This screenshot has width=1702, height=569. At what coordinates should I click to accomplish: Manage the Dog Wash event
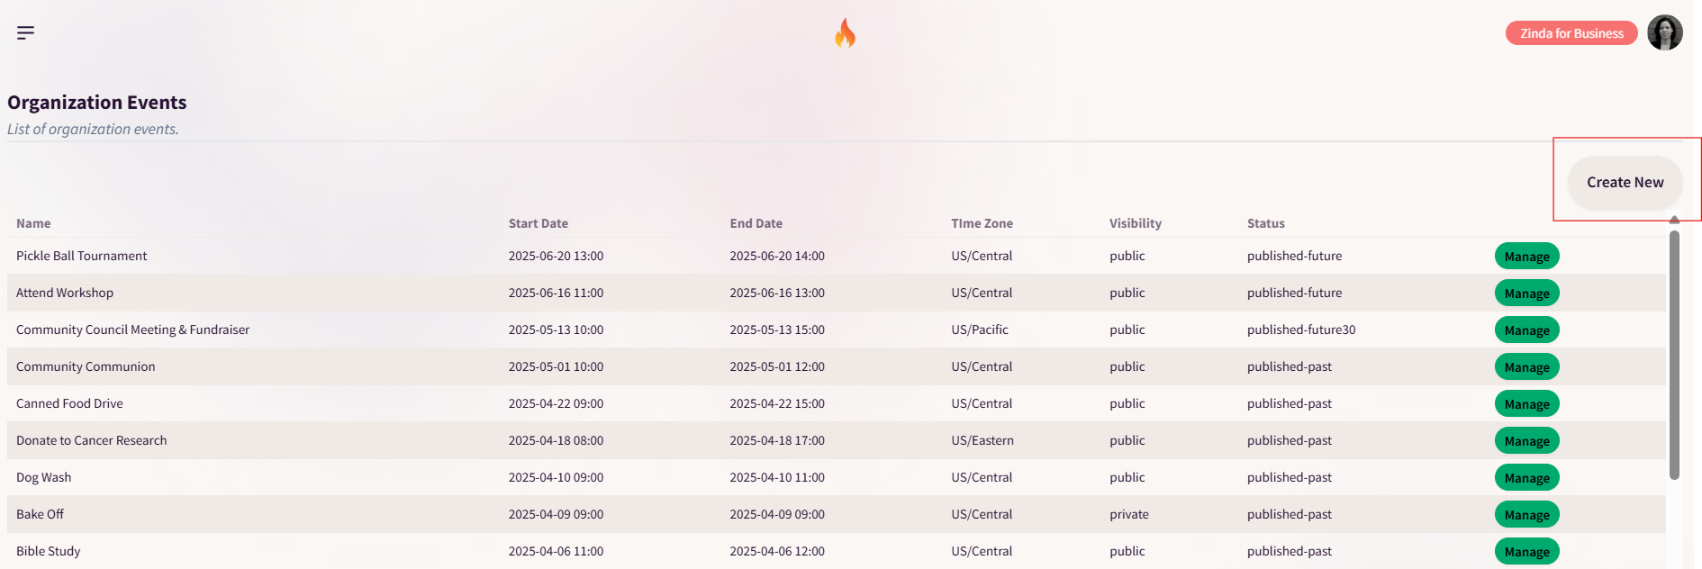[1526, 478]
